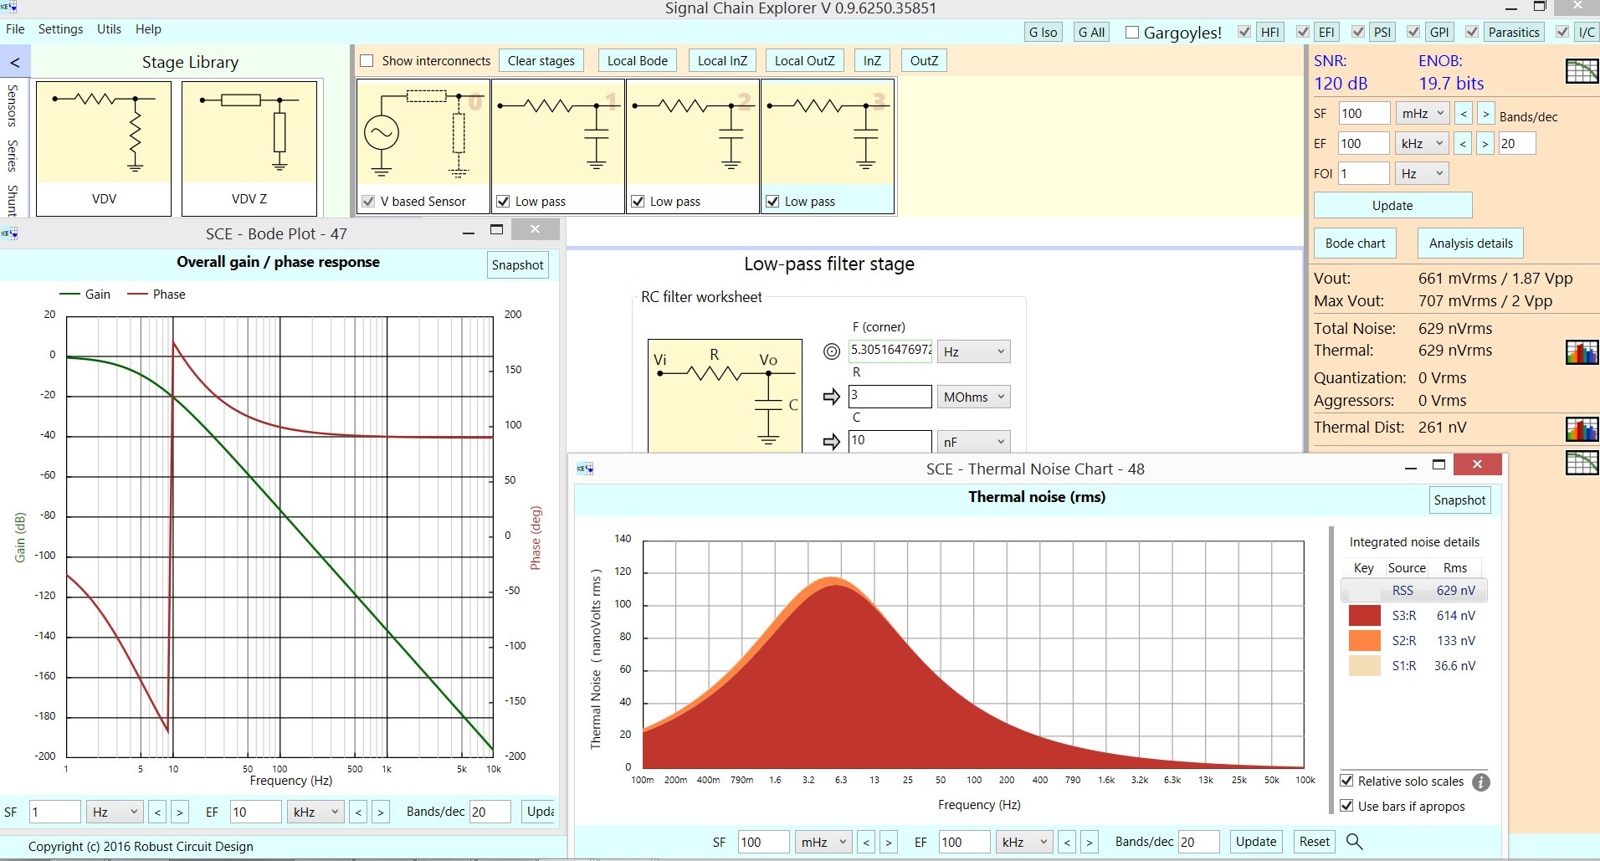The width and height of the screenshot is (1600, 861).
Task: Open the Bode Plot SF Hz unit dropdown
Action: click(x=115, y=812)
